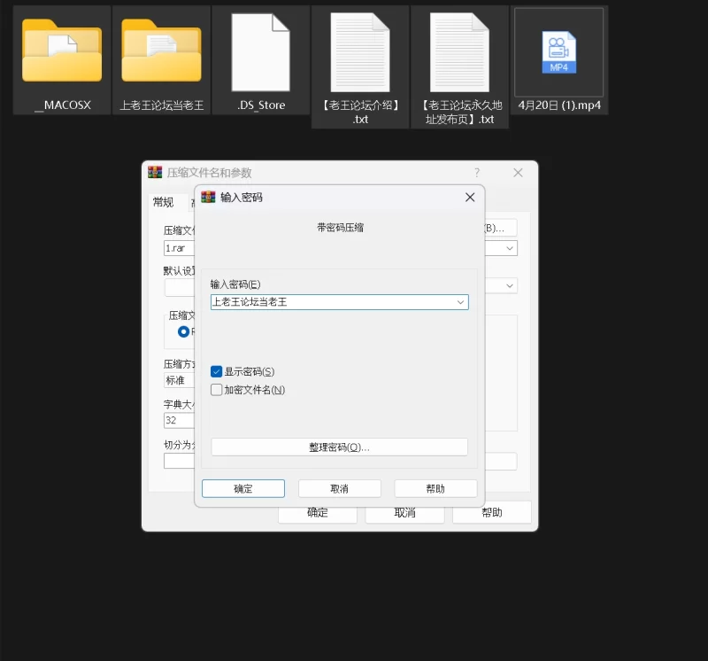Open the 默认设置 profile dropdown arrow
The image size is (708, 661).
(510, 286)
